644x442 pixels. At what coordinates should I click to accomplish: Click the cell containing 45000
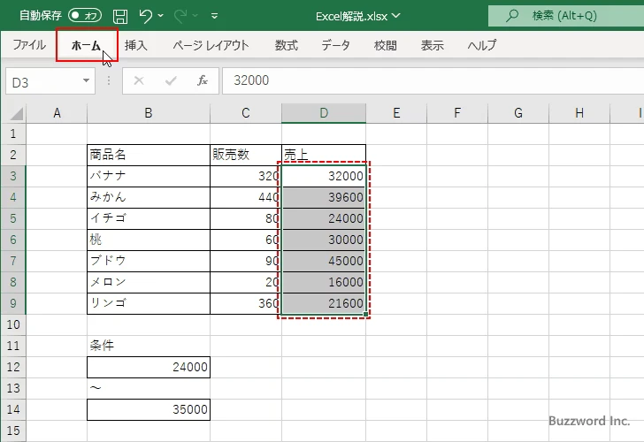point(324,261)
